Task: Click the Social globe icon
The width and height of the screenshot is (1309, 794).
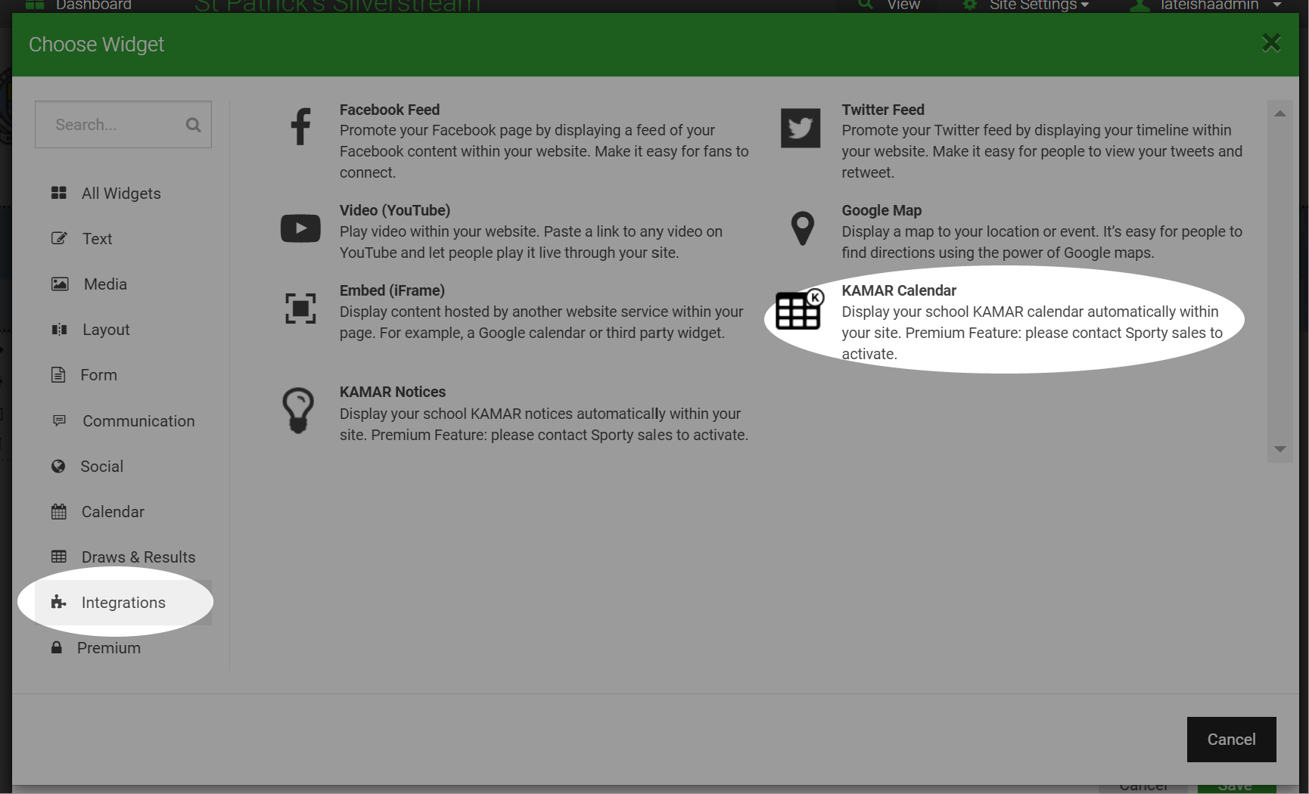Action: [58, 466]
